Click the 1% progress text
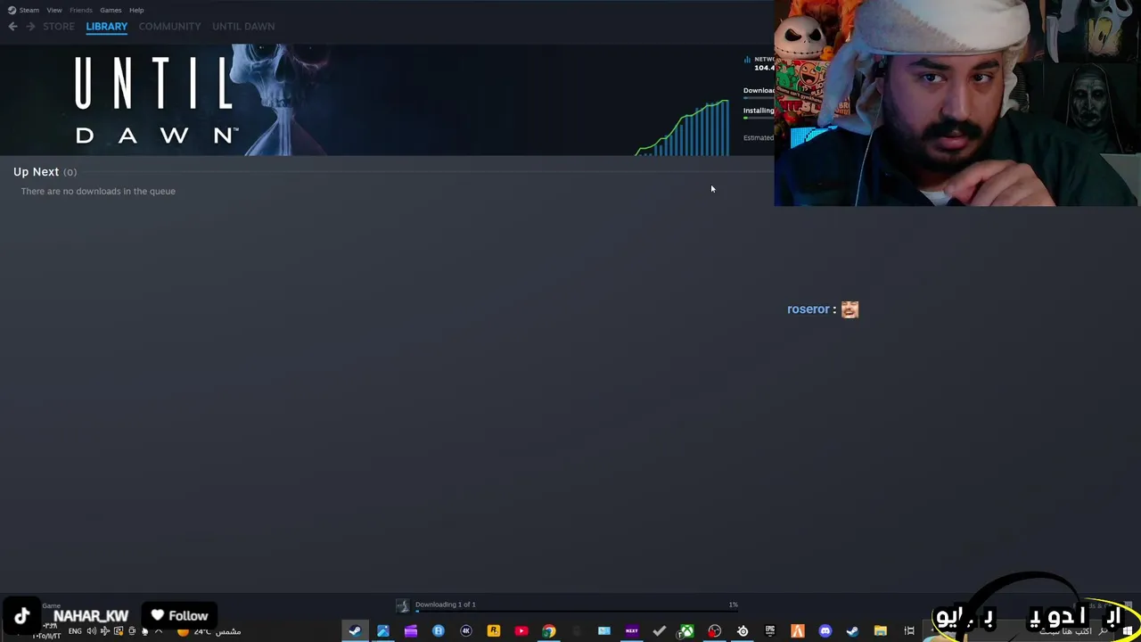Viewport: 1141px width, 642px height. click(x=733, y=605)
